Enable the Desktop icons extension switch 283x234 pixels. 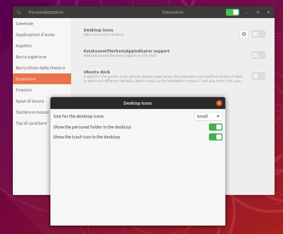tap(258, 34)
